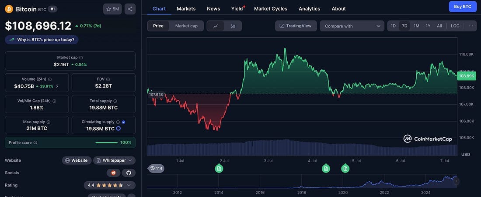Click the share icon next to watchlist star
The width and height of the screenshot is (481, 197).
pyautogui.click(x=130, y=9)
